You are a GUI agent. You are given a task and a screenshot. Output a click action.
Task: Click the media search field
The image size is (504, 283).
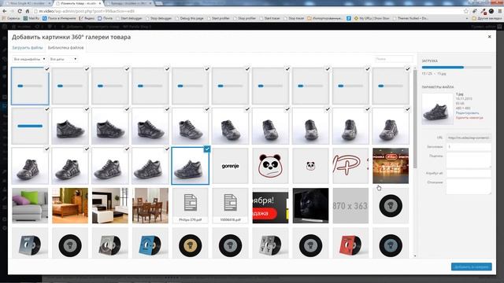(394, 60)
